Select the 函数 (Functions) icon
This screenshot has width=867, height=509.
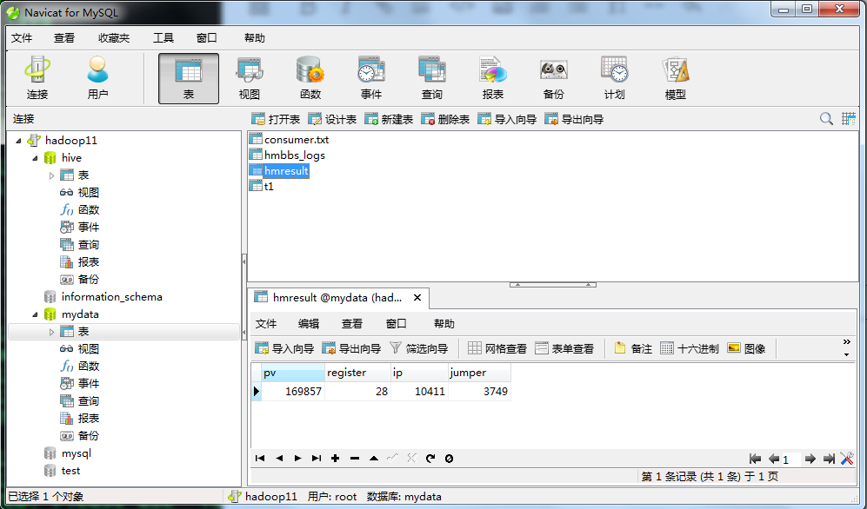tap(310, 76)
